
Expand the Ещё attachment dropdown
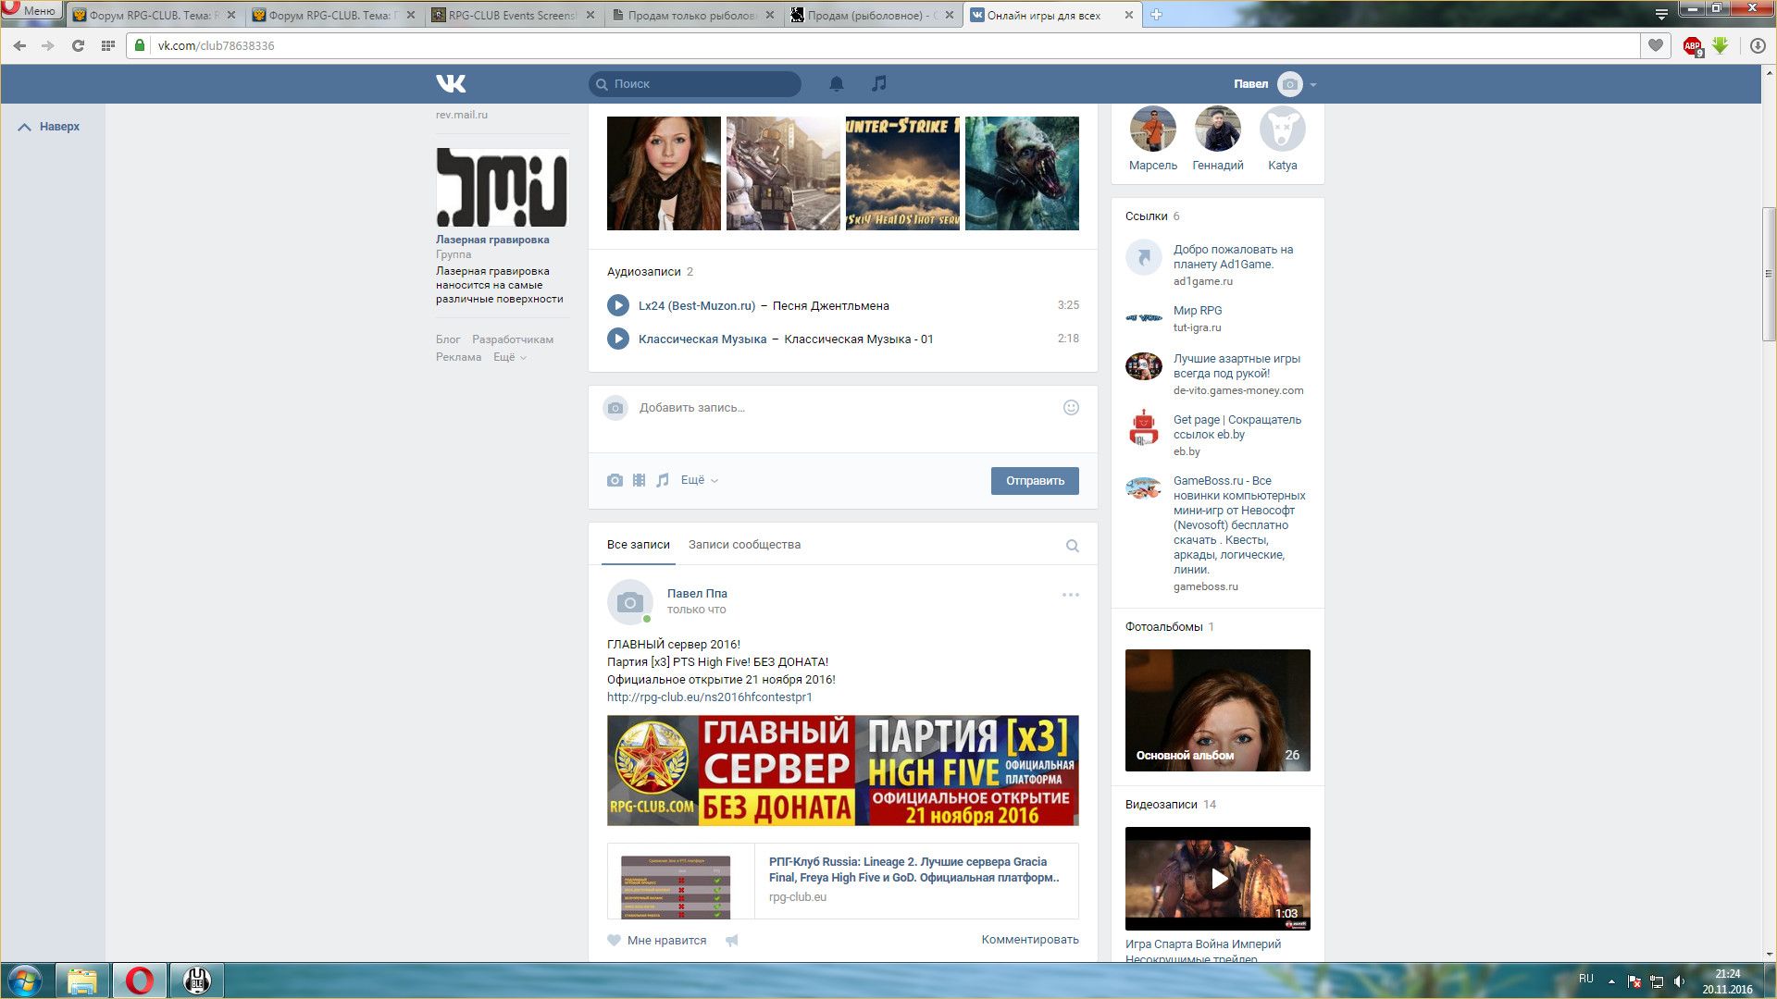pos(699,480)
